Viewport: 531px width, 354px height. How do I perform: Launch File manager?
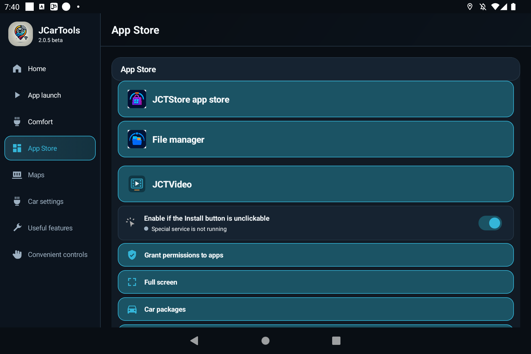tap(316, 139)
